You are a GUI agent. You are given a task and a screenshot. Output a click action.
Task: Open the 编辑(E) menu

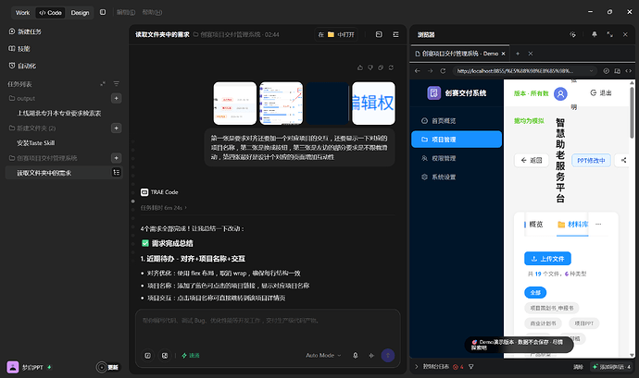(x=126, y=12)
